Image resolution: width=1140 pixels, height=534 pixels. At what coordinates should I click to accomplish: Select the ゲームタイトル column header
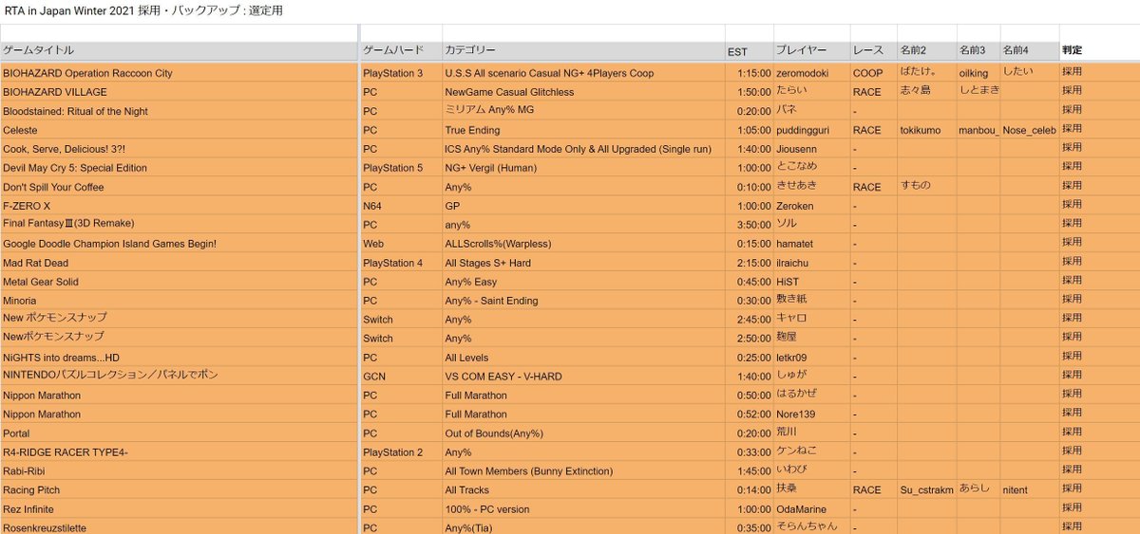coord(179,50)
